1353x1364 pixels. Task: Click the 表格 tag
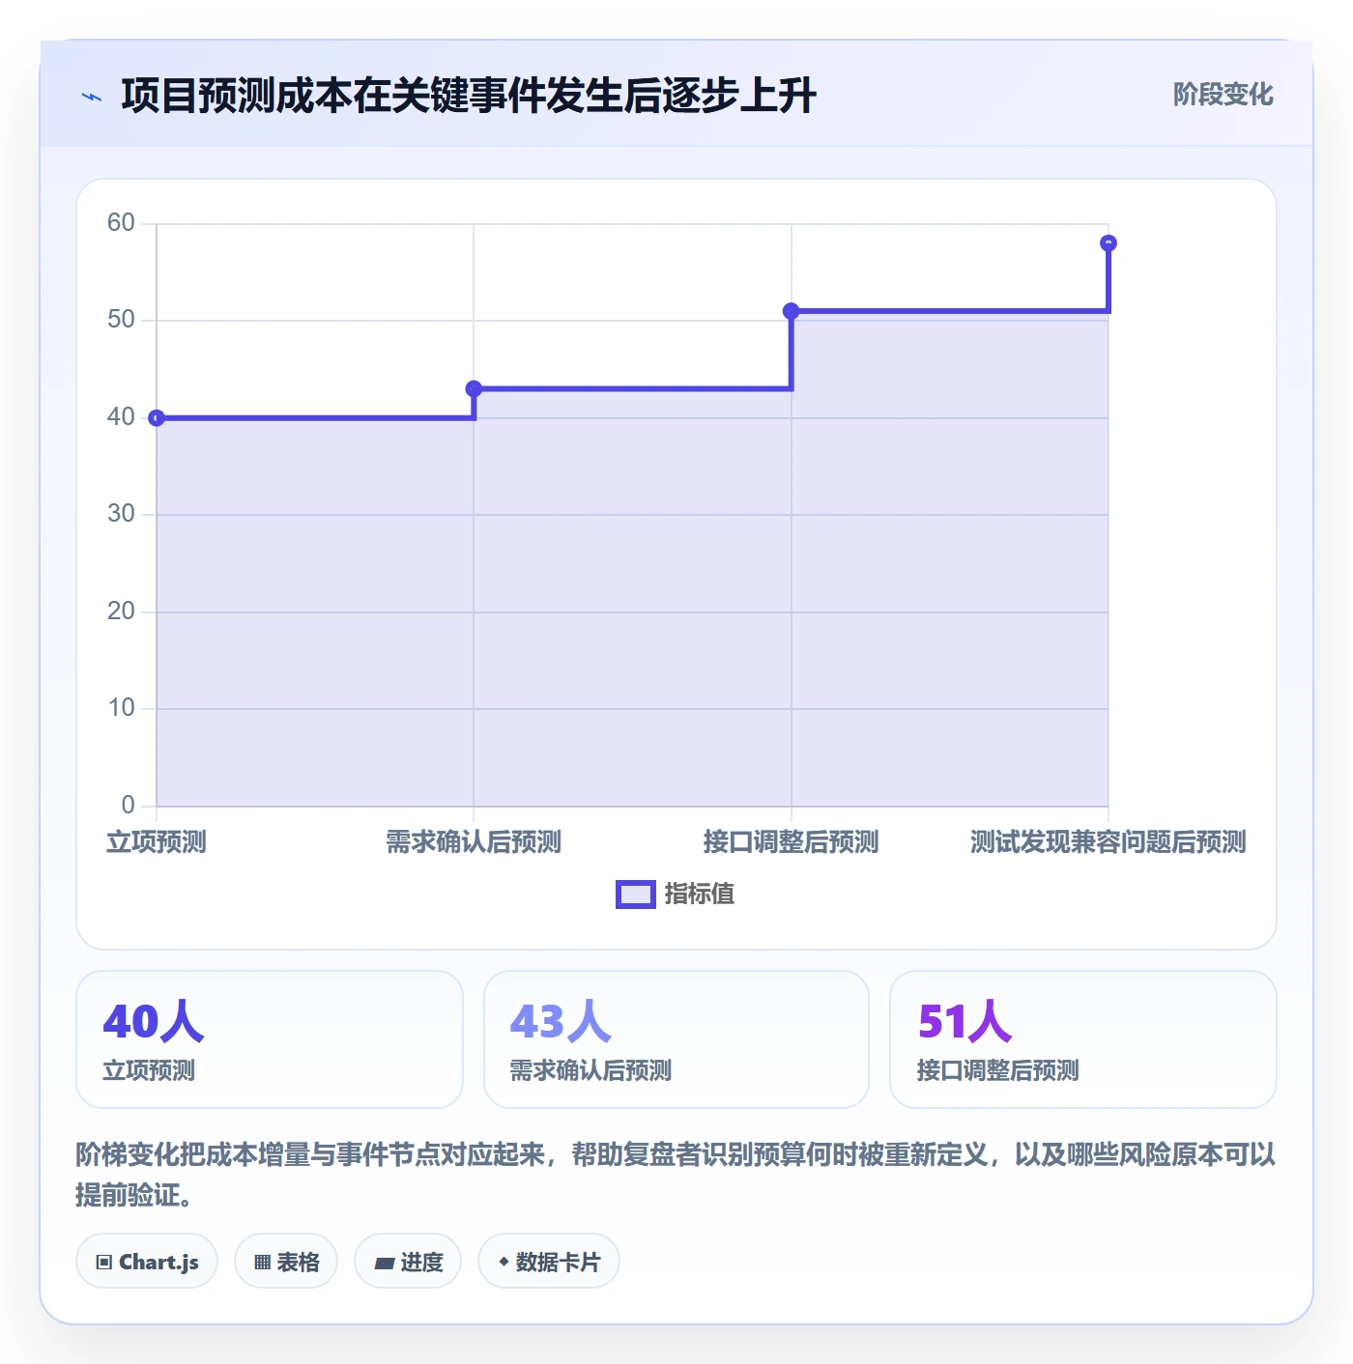[286, 1262]
